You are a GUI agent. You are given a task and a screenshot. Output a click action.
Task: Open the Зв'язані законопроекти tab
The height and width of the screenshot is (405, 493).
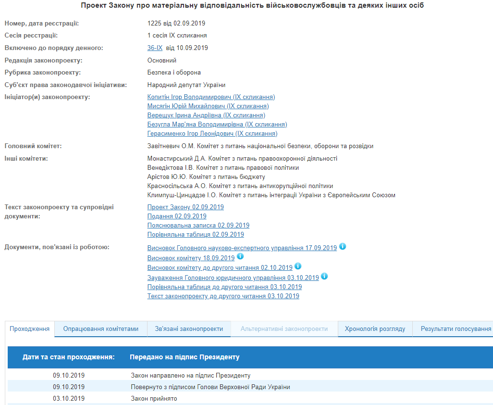(x=189, y=329)
